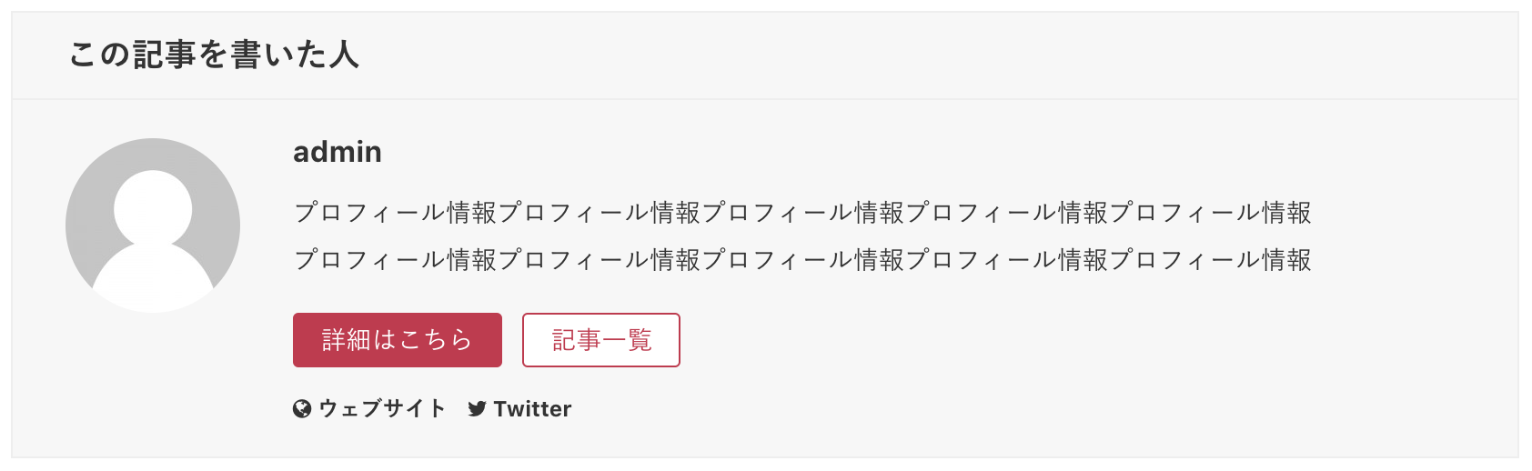Visit the ウェブサイト text link
This screenshot has height=471, width=1532.
click(382, 409)
